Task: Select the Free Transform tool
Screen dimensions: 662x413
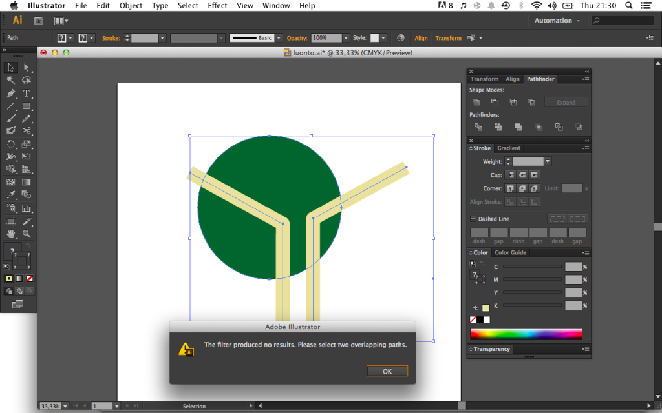Action: [27, 156]
